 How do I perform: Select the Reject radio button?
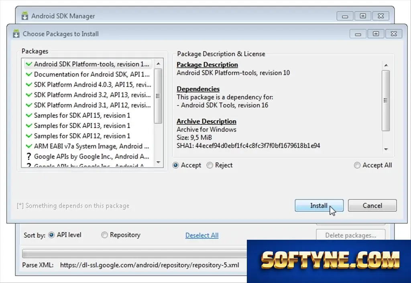[x=210, y=165]
